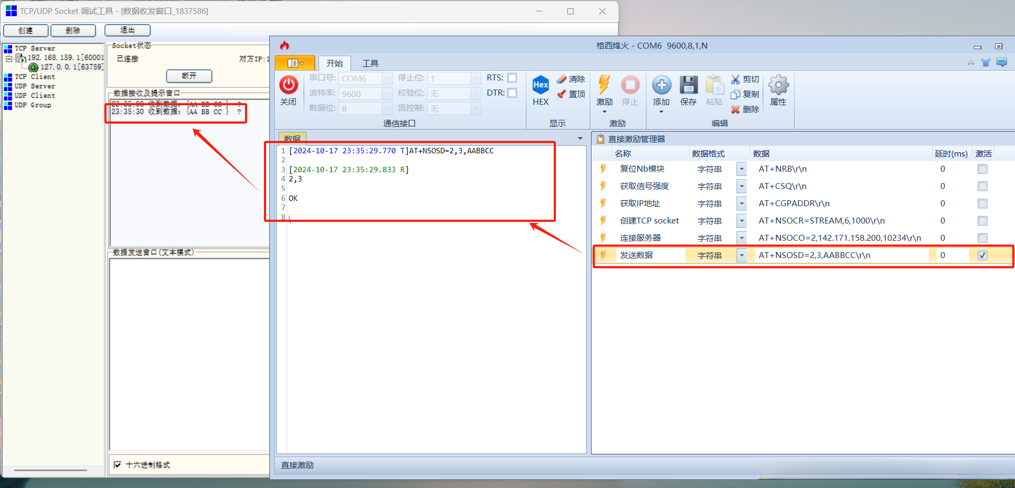Click the 创建 button in the socket tool
The height and width of the screenshot is (488, 1015).
pos(25,30)
